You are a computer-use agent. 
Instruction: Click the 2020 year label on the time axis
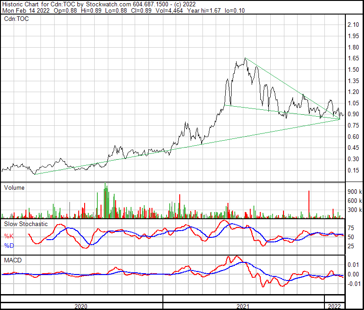click(81, 306)
